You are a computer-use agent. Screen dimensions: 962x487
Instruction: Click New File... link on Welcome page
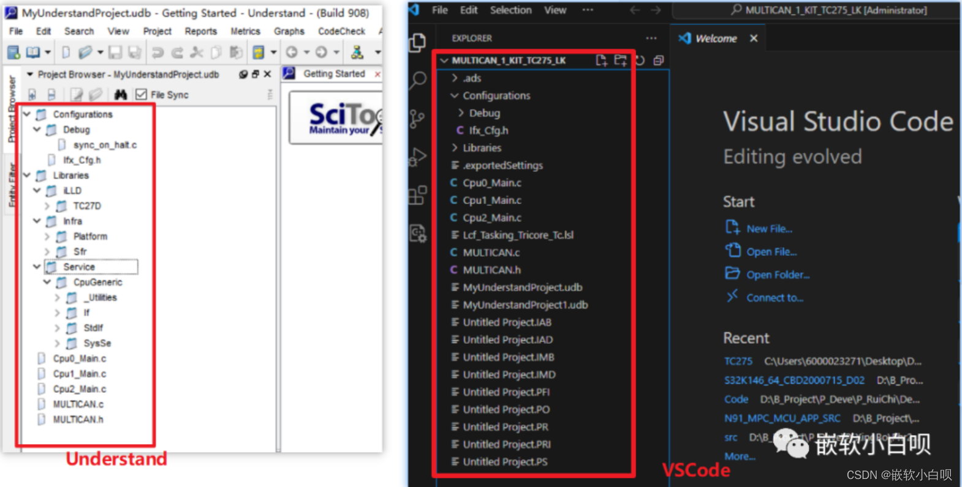[x=769, y=229]
